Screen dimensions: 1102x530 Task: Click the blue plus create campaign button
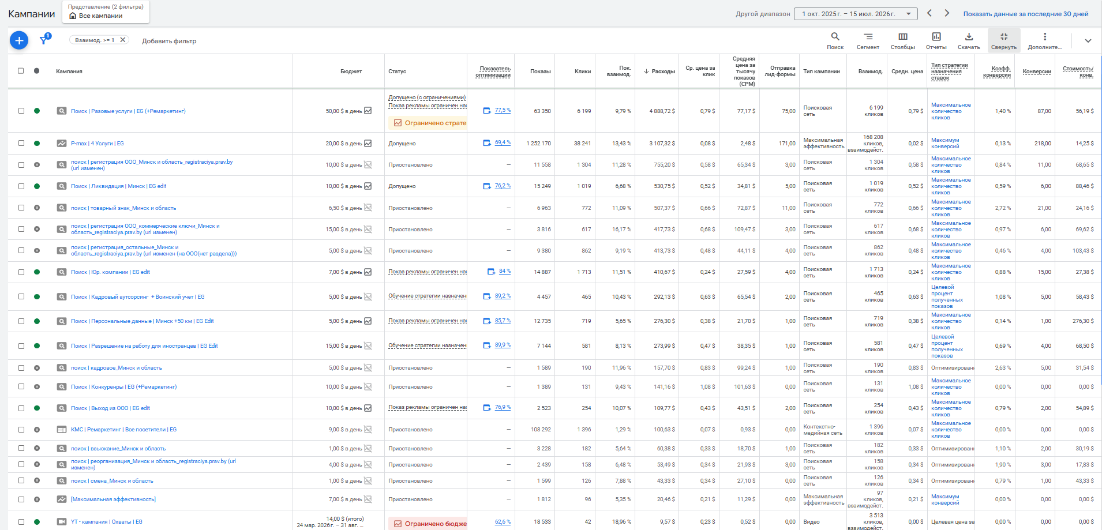coord(19,40)
